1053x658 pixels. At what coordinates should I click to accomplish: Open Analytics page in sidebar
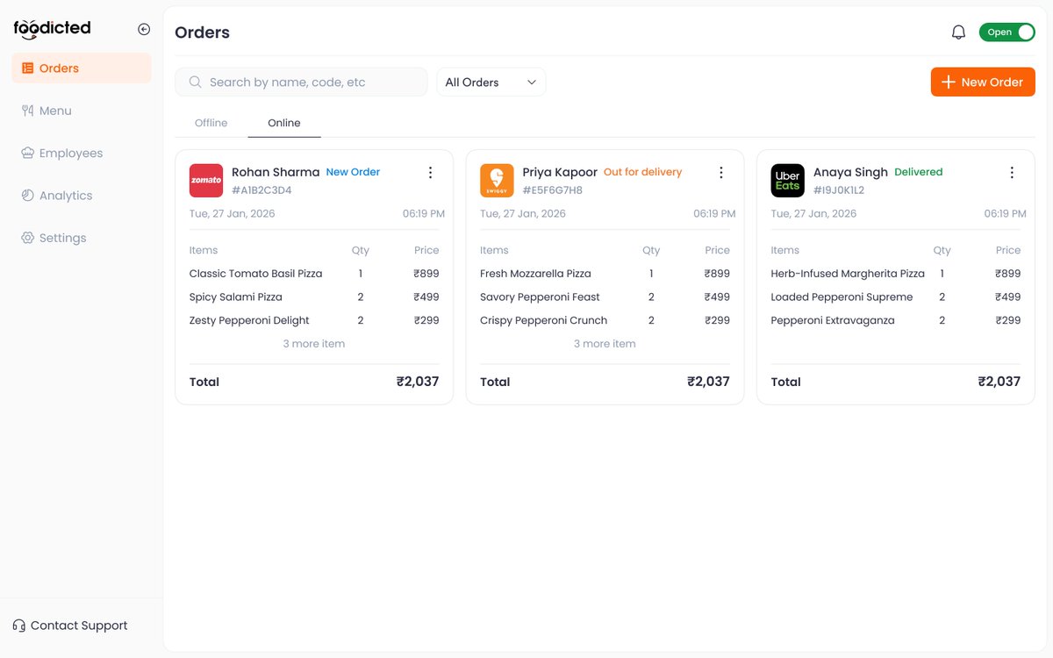pos(82,196)
